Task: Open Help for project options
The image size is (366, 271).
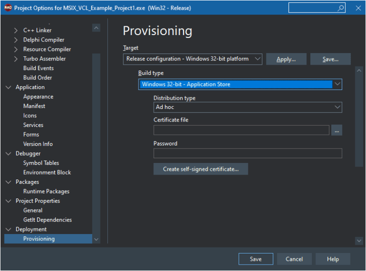Action: click(x=333, y=259)
